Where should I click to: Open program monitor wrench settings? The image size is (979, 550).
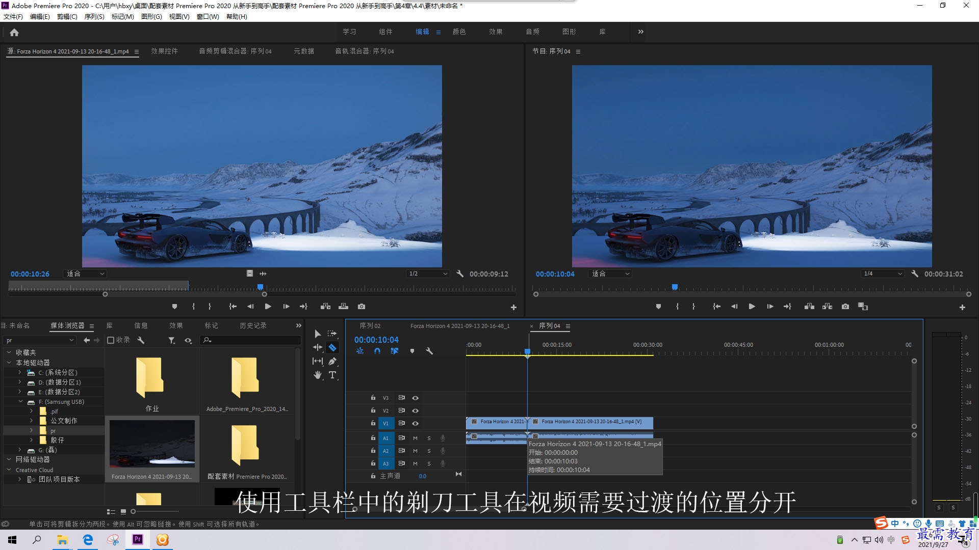pyautogui.click(x=915, y=274)
